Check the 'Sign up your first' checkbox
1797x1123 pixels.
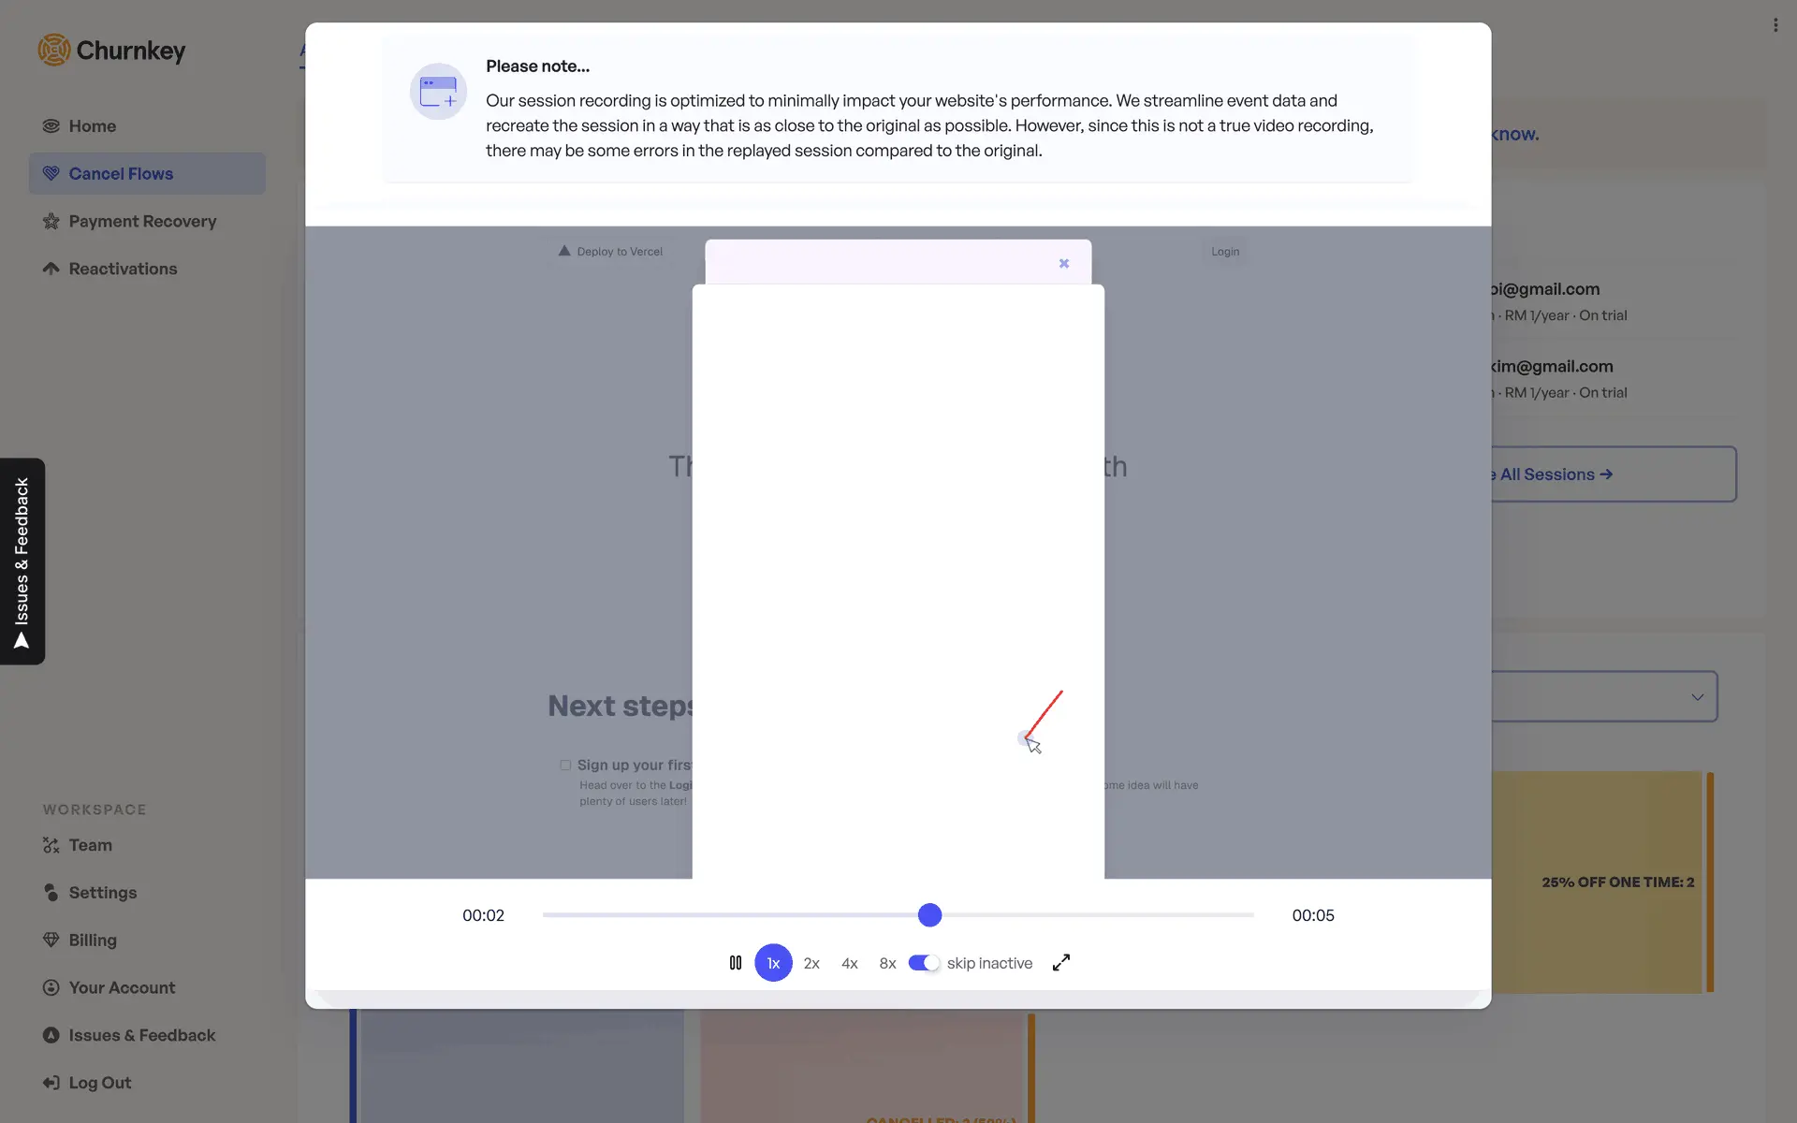point(565,765)
